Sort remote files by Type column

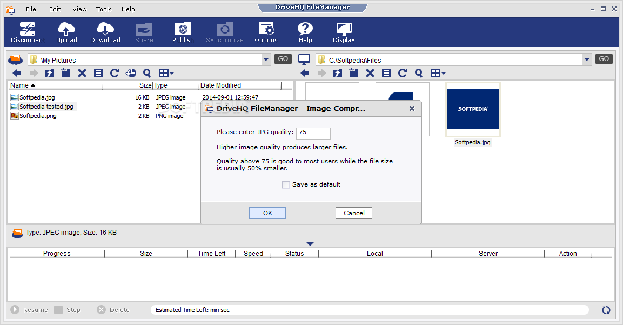[x=176, y=85]
